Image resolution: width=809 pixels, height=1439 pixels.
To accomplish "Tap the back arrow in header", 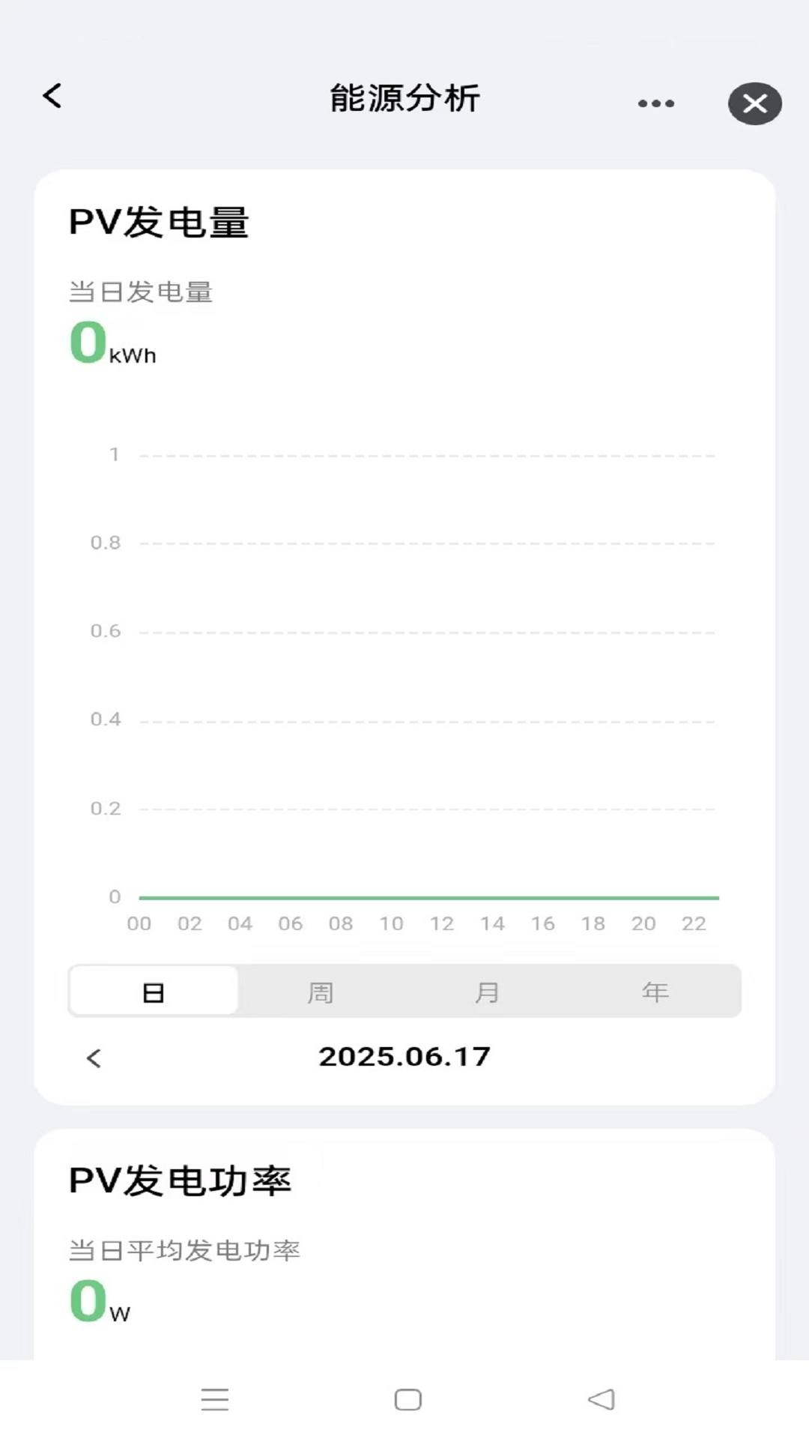I will 52,97.
